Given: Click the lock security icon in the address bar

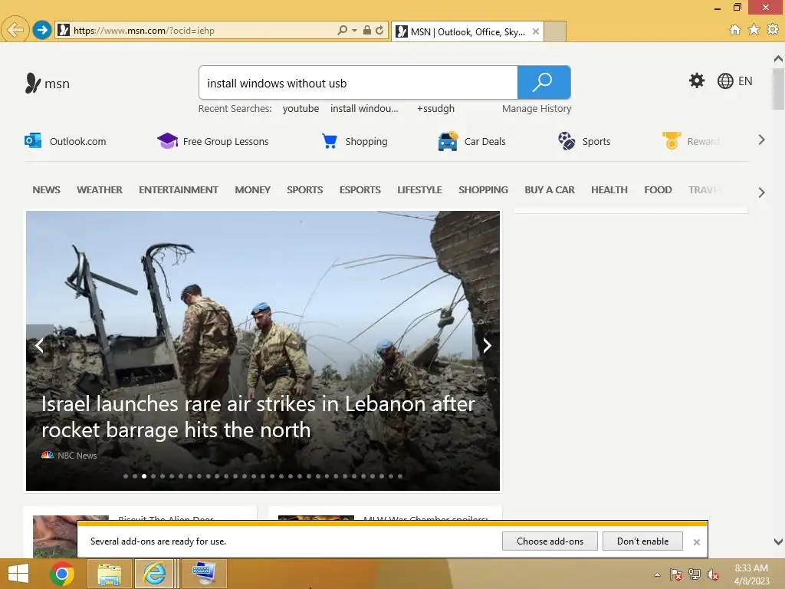Looking at the screenshot, I should 367,30.
